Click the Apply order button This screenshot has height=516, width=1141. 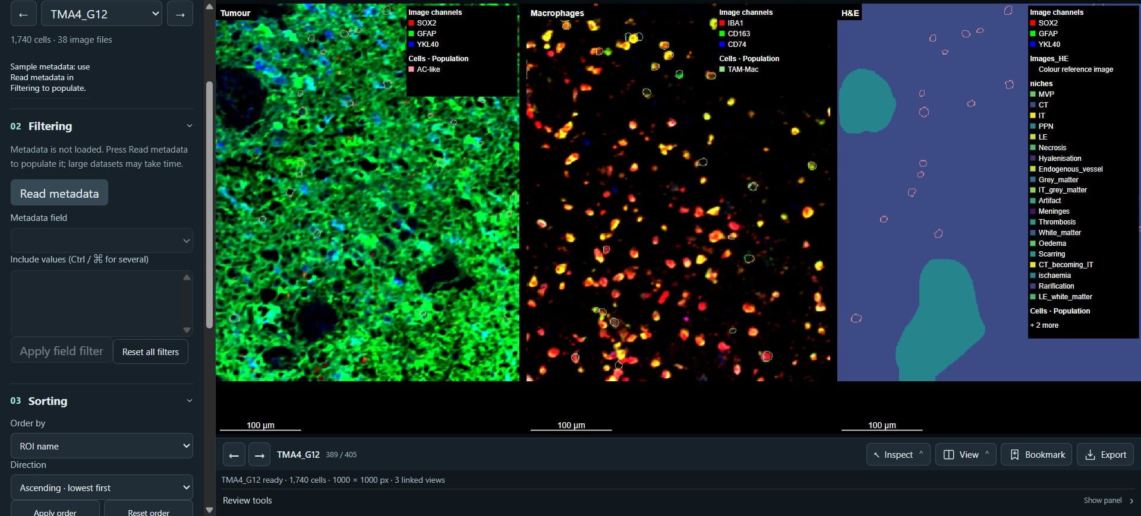pyautogui.click(x=55, y=509)
